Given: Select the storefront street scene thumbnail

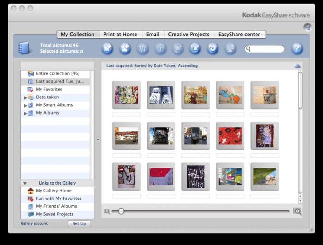Looking at the screenshot, I should point(126,136).
